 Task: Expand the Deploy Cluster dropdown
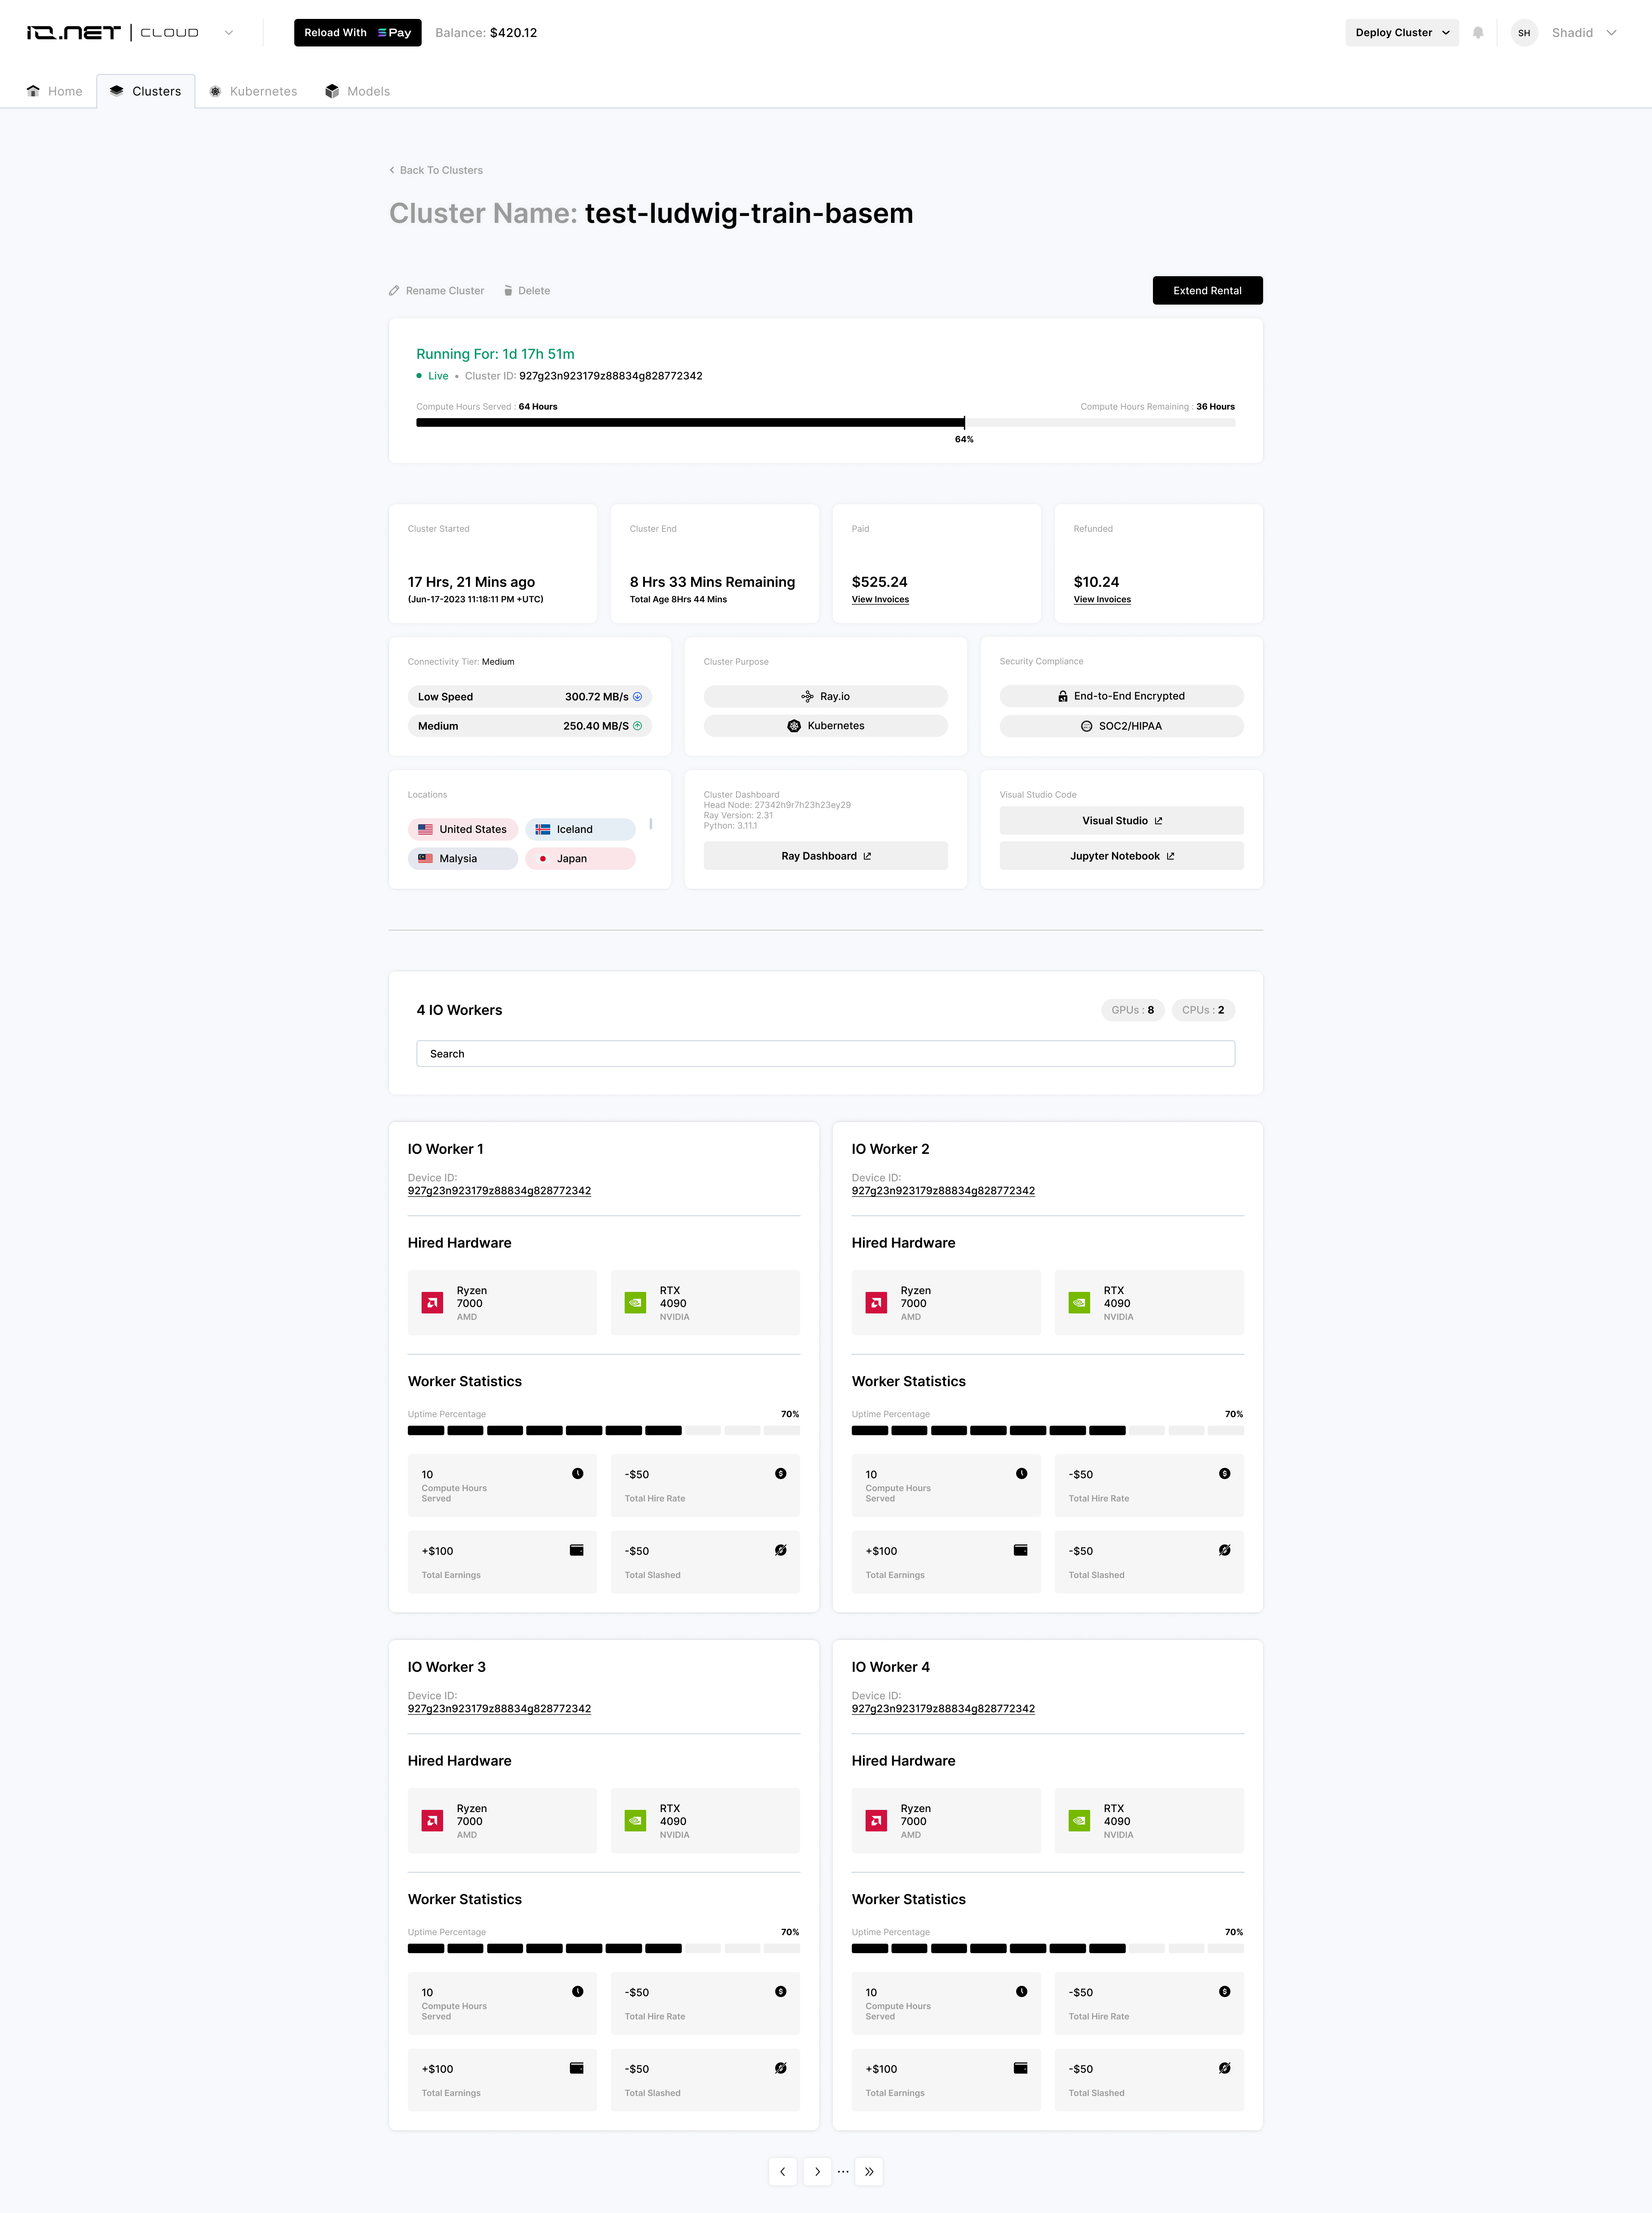[1446, 33]
